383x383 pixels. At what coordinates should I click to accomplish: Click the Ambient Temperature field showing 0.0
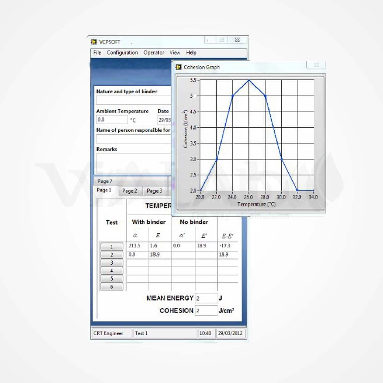[x=112, y=120]
